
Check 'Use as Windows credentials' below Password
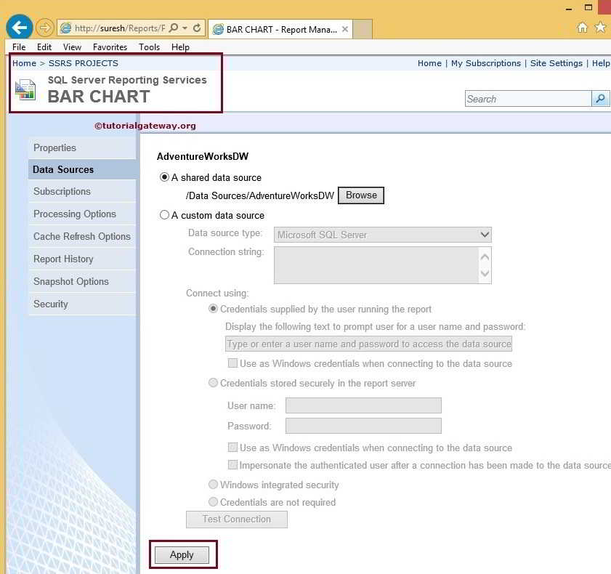(232, 447)
